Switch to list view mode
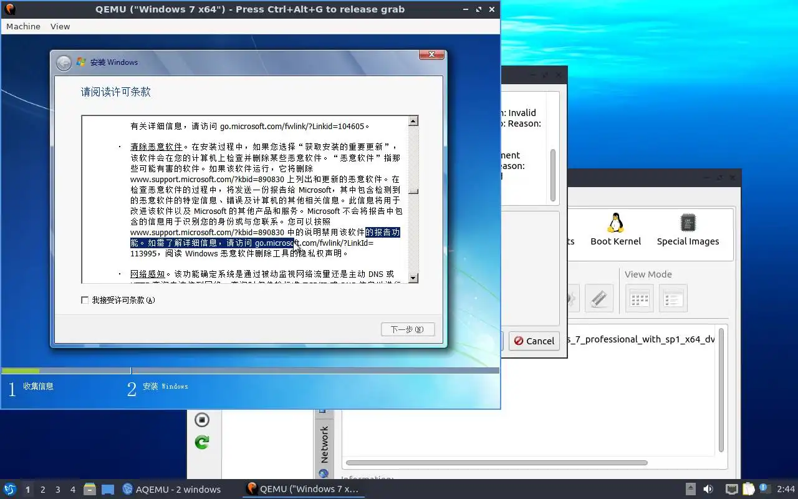This screenshot has width=798, height=499. [x=673, y=298]
